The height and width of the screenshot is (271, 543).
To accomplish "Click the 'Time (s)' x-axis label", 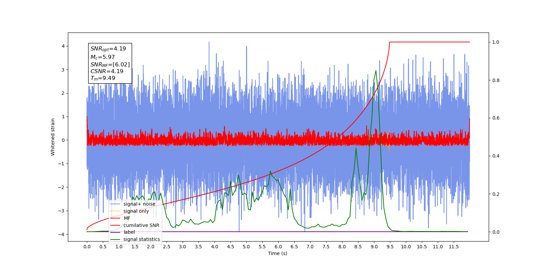I will (278, 253).
